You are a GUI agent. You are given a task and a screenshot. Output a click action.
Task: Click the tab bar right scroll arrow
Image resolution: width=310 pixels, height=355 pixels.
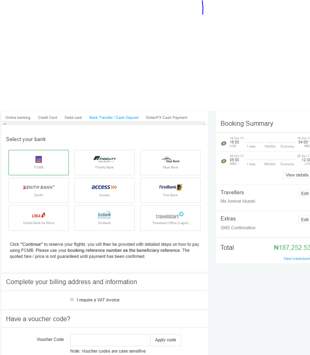point(205,124)
